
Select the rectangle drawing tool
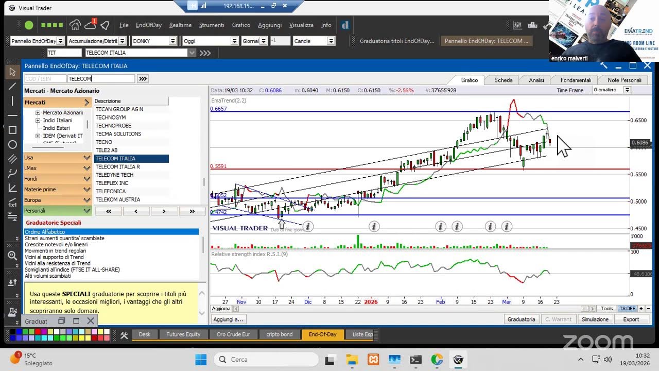coord(12,130)
